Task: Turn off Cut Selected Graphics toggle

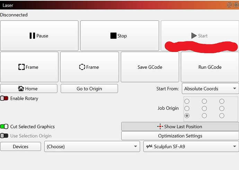Action: pos(4,126)
